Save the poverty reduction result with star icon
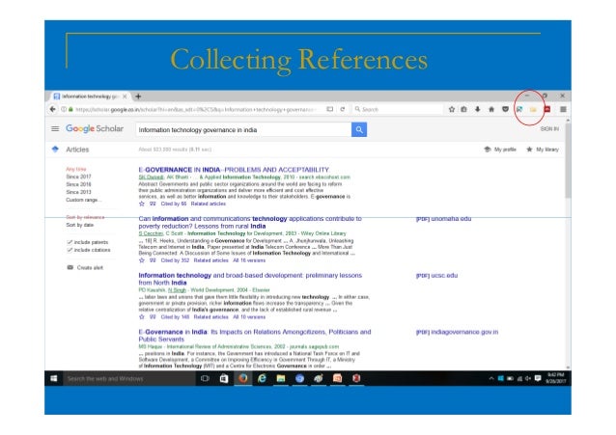The image size is (616, 435). tap(142, 260)
